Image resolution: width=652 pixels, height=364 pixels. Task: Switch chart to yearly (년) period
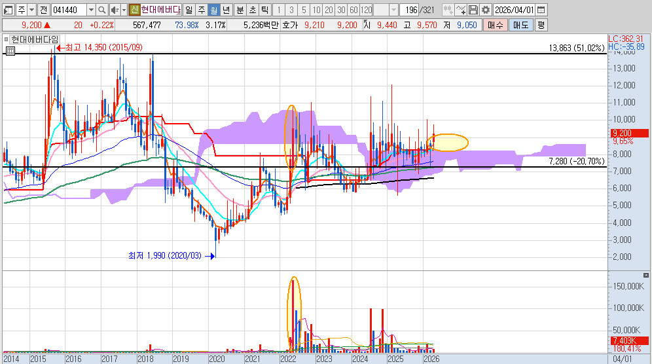point(226,10)
